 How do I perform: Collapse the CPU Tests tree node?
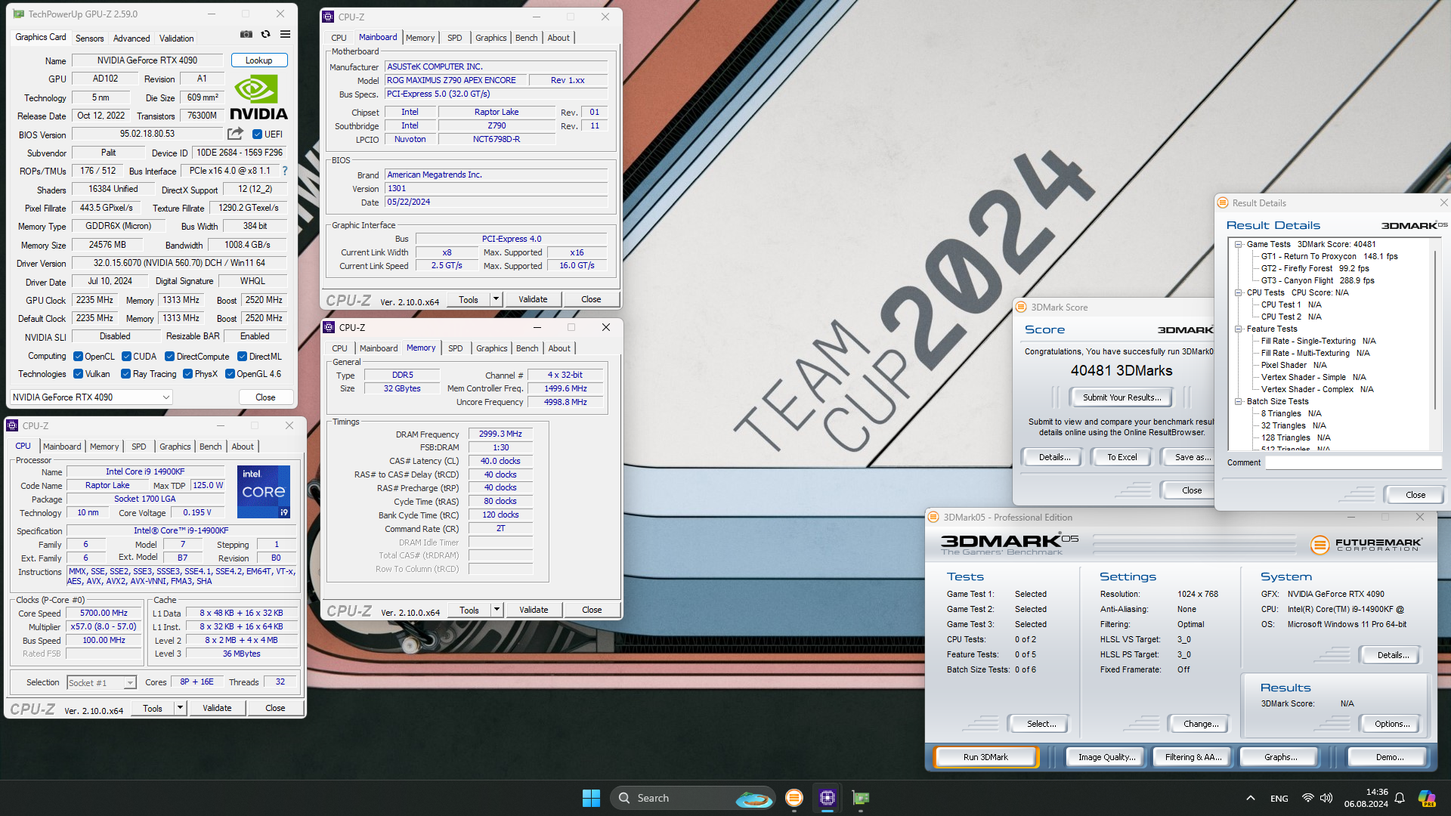(x=1239, y=292)
